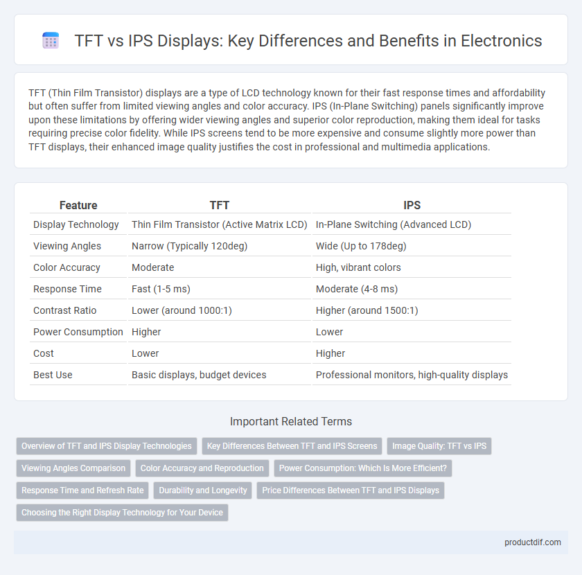Select the 'Moderate' color accuracy cell
Image resolution: width=582 pixels, height=575 pixels.
click(152, 267)
